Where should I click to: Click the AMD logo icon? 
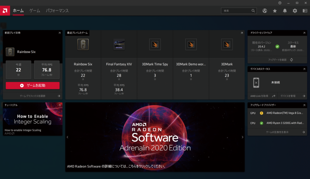5,11
